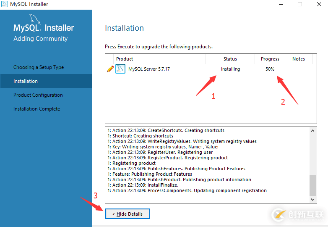Open the Product Configuration step
Screen dimensions: 328x227
pos(38,95)
